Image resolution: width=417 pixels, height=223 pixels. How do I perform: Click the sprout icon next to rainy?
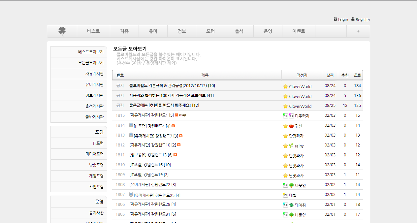pos(291,146)
